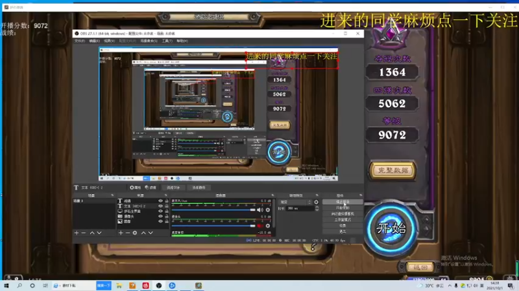Click the top streaming button in controls
519x291 pixels.
343,202
